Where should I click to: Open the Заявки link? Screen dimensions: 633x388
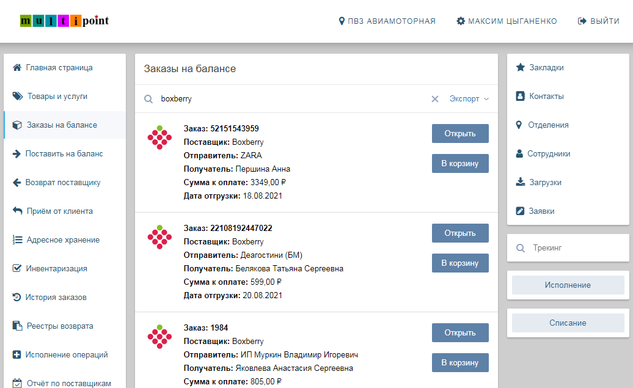coord(568,211)
